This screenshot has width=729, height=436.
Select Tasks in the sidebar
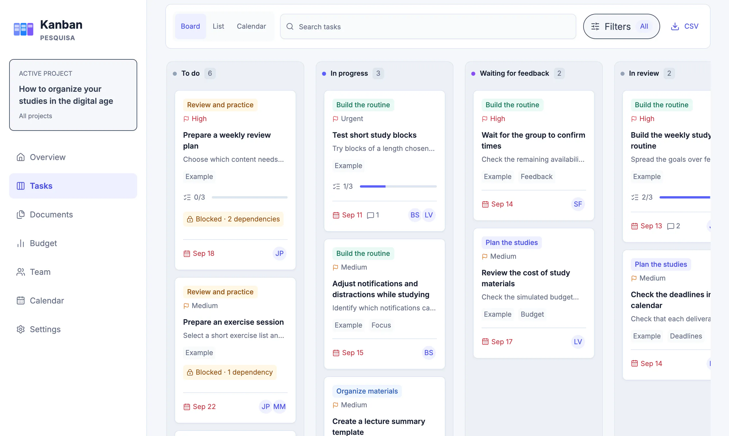73,186
